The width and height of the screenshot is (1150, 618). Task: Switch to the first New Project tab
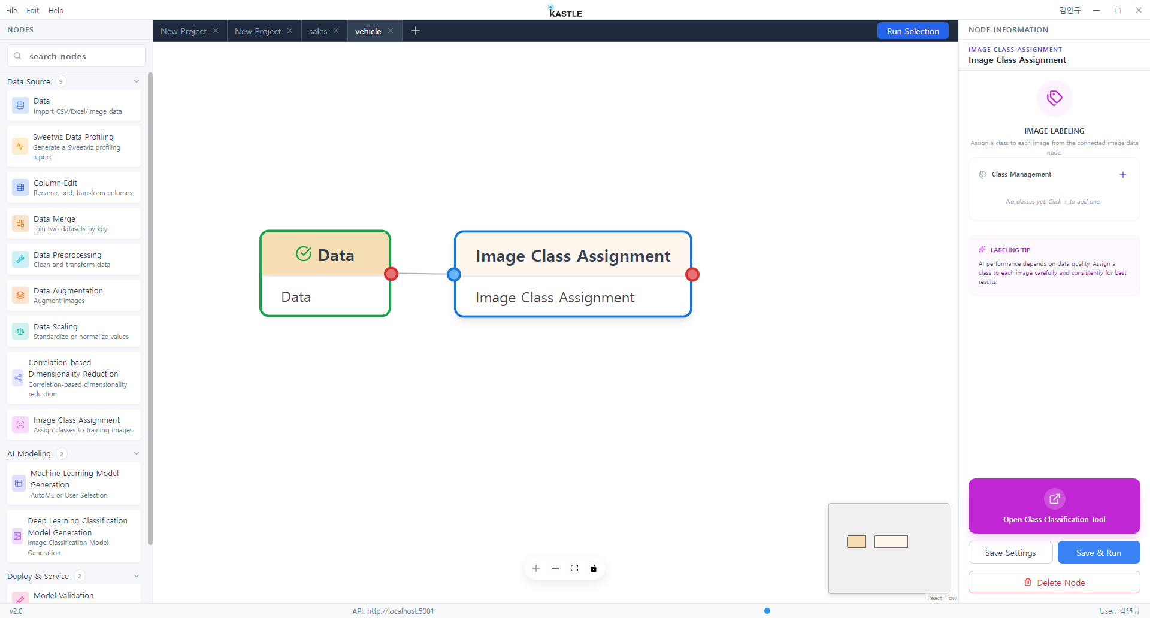183,31
